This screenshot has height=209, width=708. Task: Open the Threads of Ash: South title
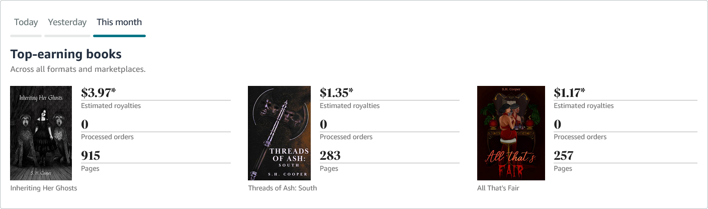point(282,188)
